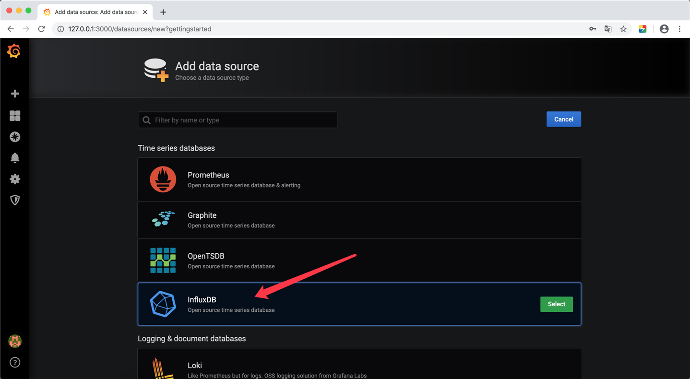The image size is (690, 379).
Task: Click the user avatar in sidebar
Action: 15,341
